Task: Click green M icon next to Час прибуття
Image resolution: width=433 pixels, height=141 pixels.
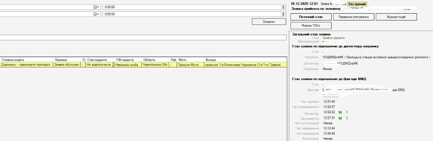Action: pyautogui.click(x=340, y=118)
